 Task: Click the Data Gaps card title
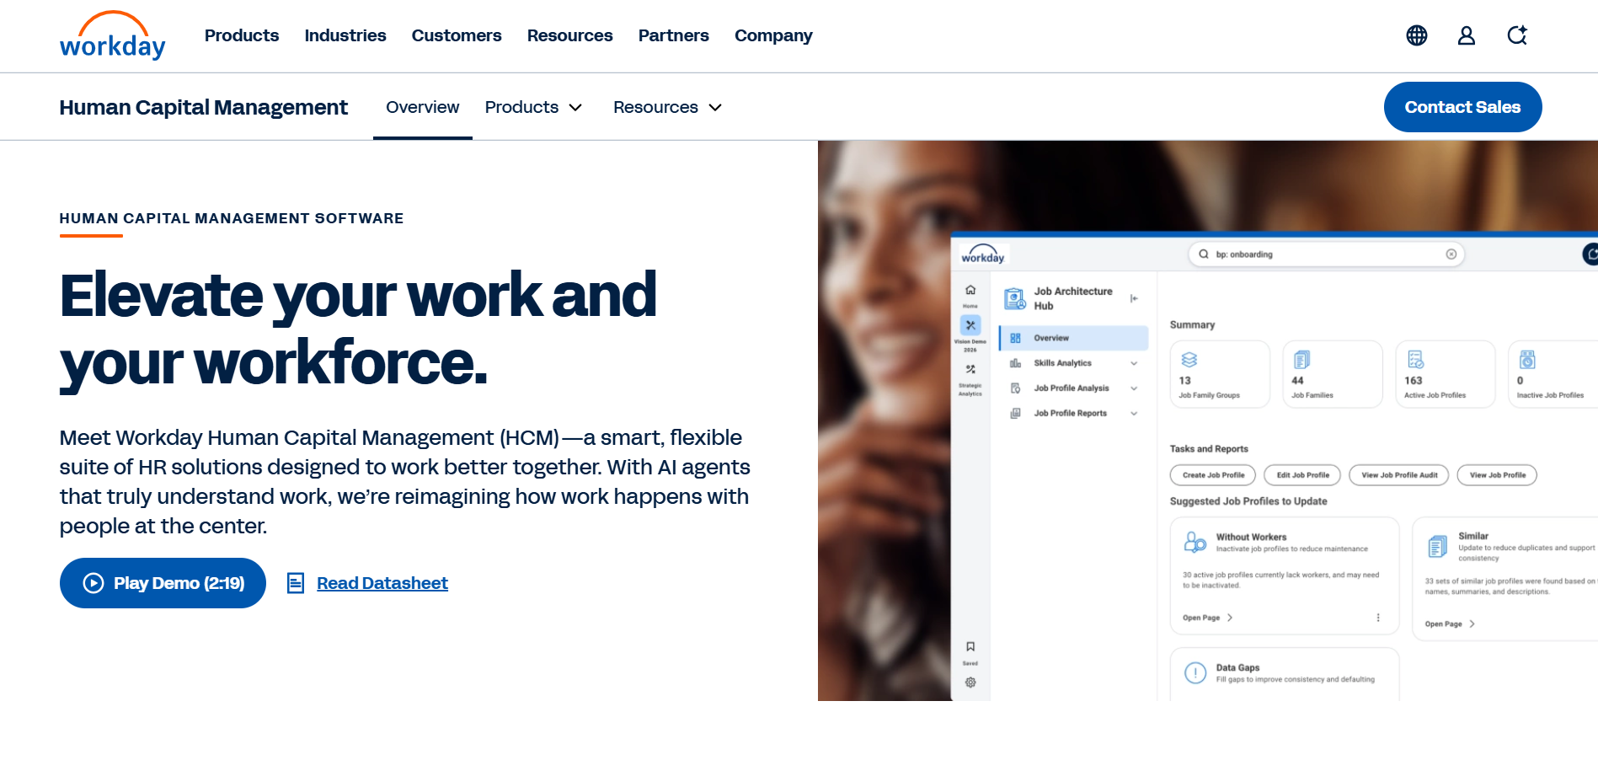(1237, 667)
